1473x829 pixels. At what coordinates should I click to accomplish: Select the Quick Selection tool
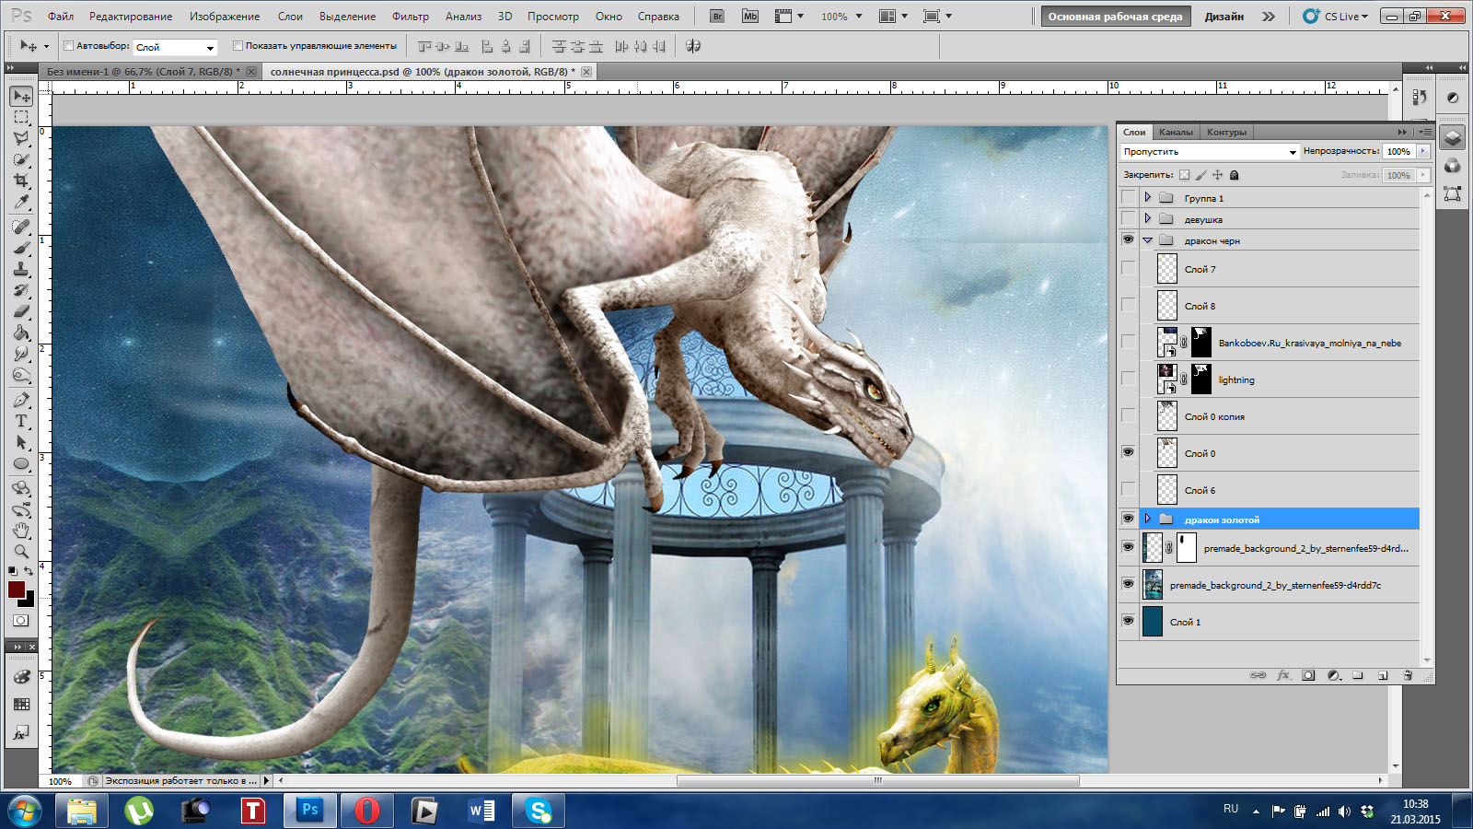click(x=21, y=159)
